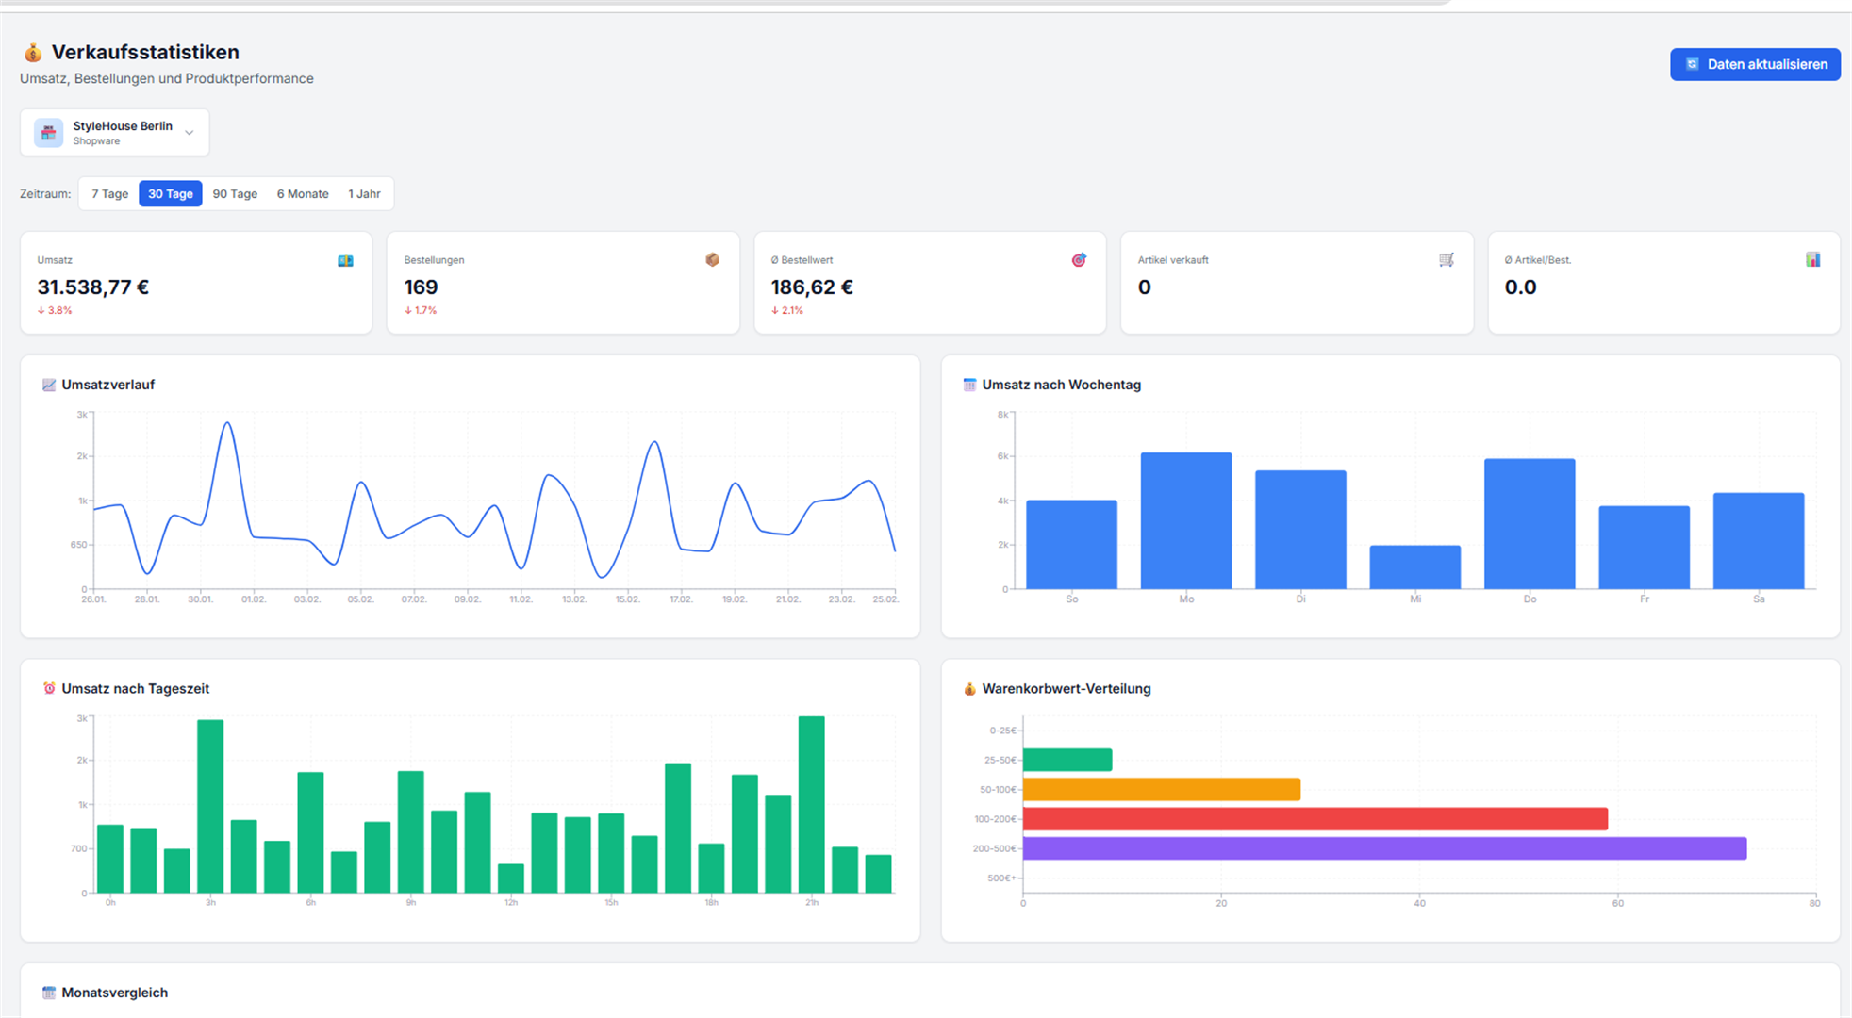Click the purple 200-500€ bar
1852x1018 pixels.
pyautogui.click(x=1383, y=848)
